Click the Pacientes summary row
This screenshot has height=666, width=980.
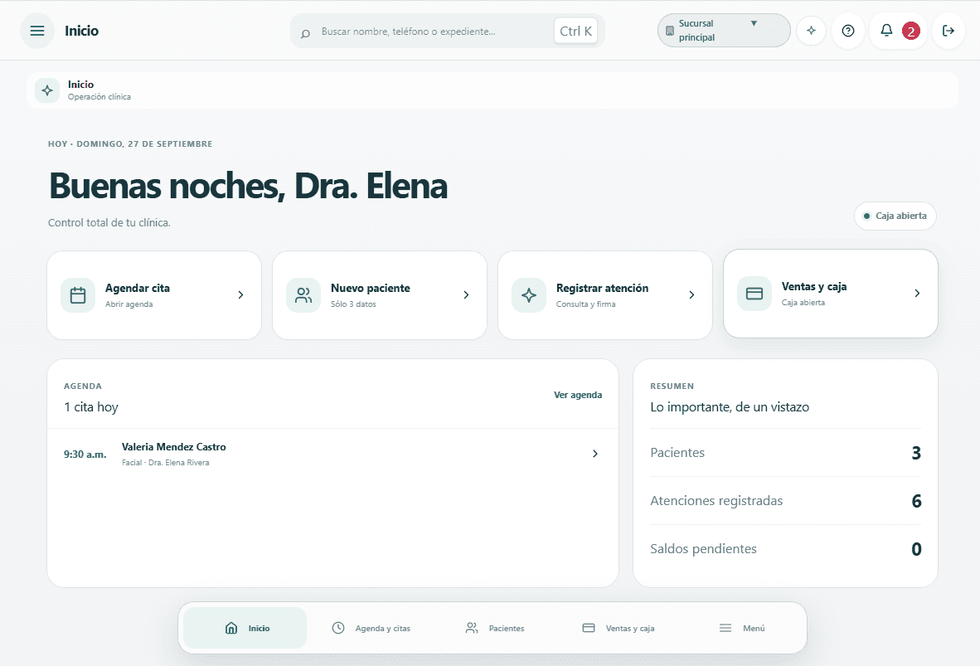coord(786,453)
